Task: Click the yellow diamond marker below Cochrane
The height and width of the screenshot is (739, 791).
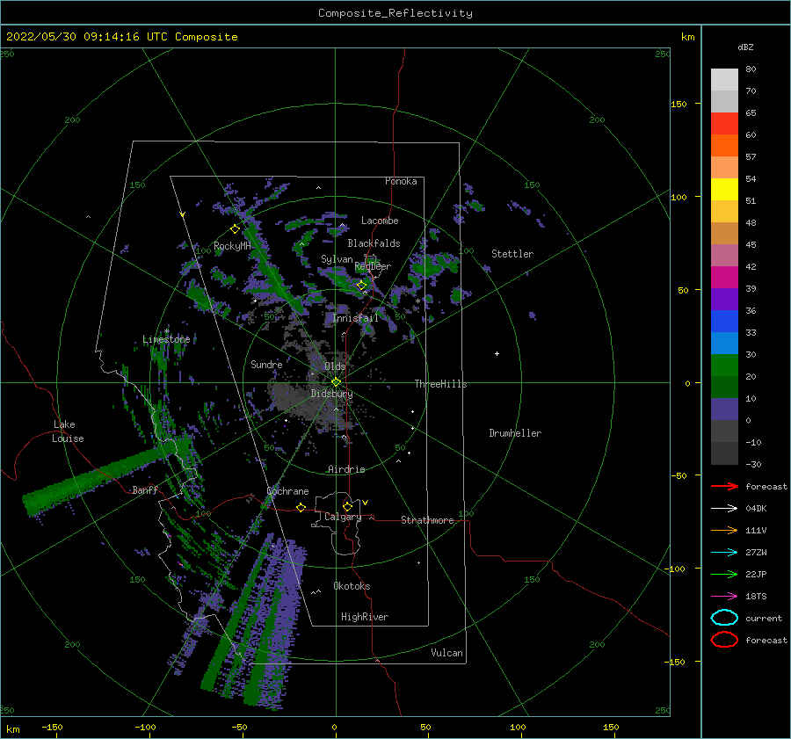Action: (301, 507)
